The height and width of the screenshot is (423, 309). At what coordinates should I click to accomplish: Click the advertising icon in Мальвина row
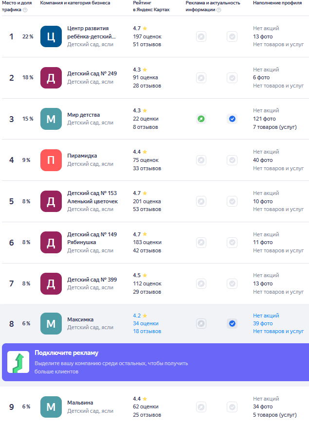tap(201, 407)
